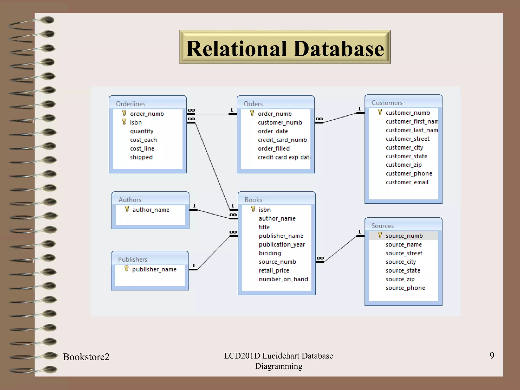Click key icon beside order_numb in Orders

tap(252, 113)
